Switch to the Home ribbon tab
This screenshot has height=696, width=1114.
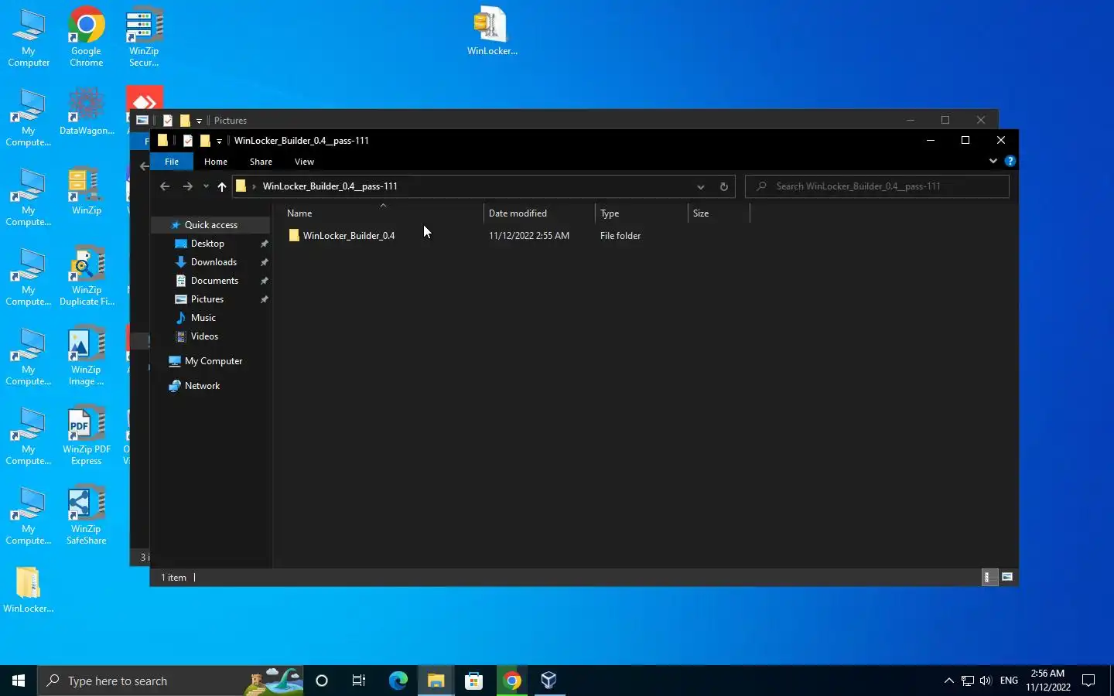[216, 162]
